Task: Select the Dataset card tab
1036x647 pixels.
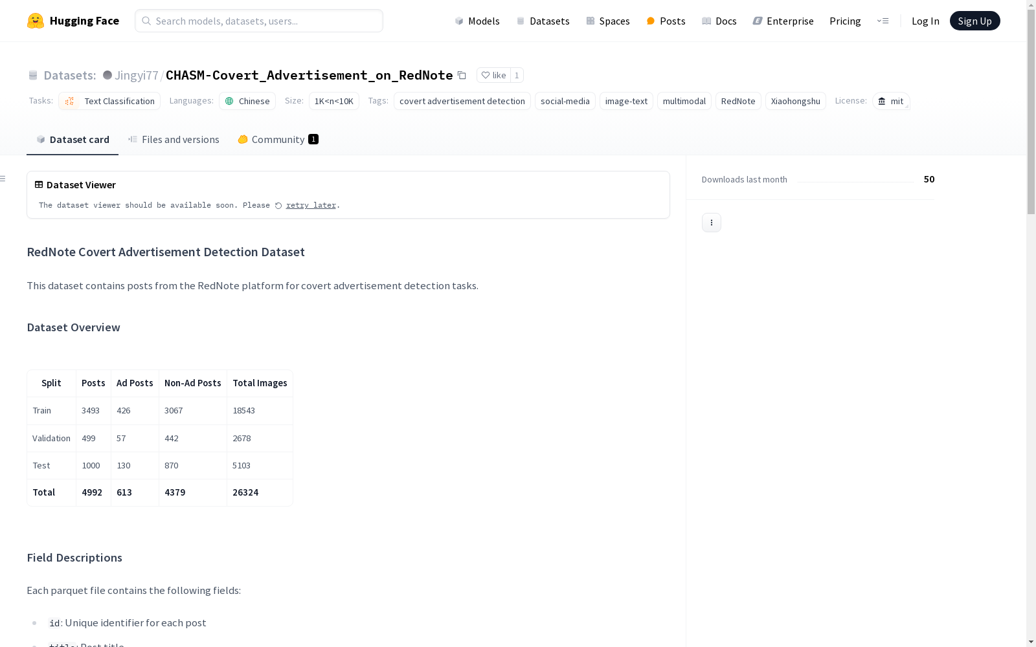Action: [73, 139]
